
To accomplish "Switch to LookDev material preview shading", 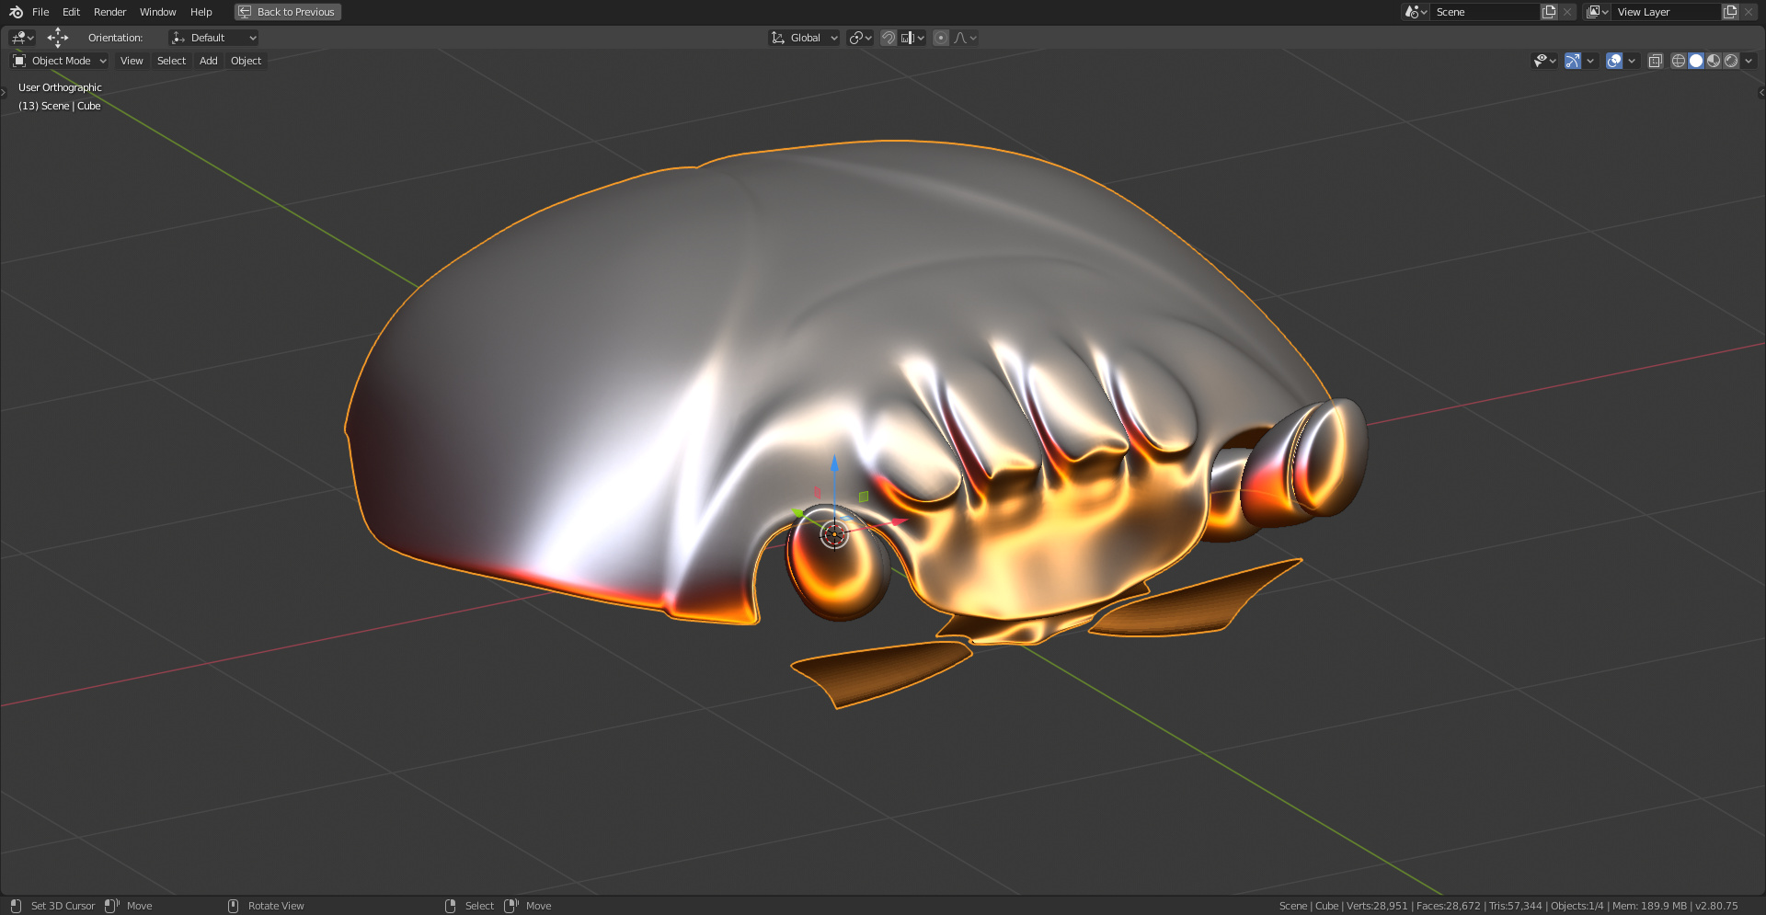I will tap(1714, 61).
